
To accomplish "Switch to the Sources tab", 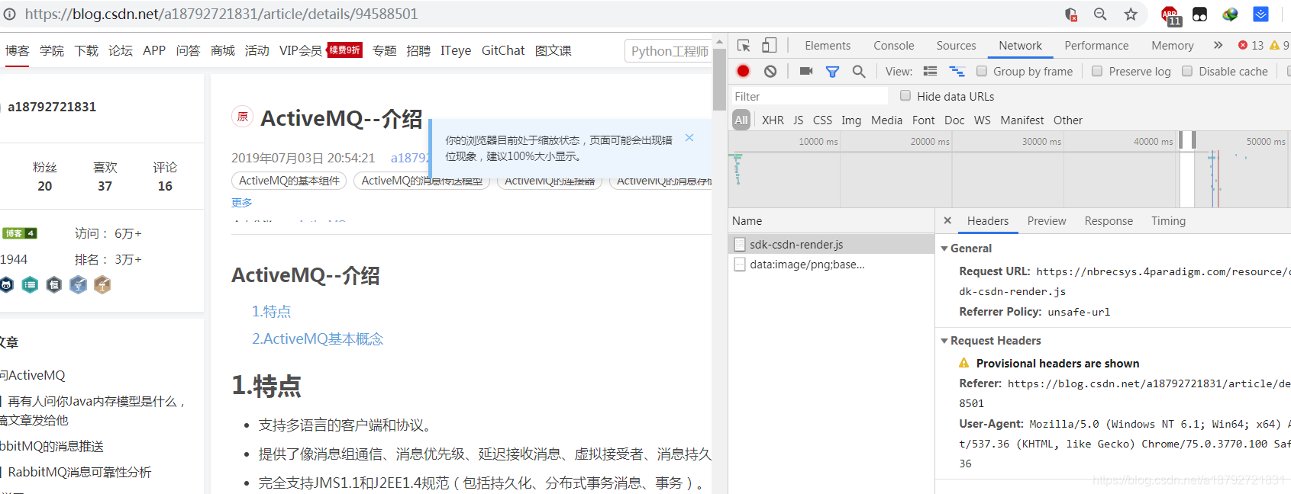I will pyautogui.click(x=956, y=46).
